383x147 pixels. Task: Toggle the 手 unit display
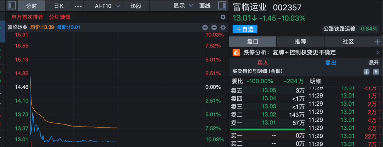[x=367, y=71]
